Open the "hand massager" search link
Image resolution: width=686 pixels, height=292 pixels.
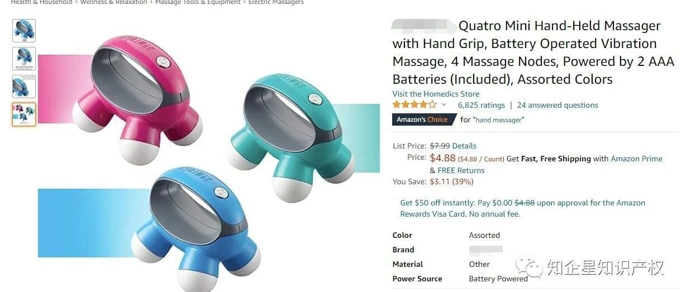[500, 120]
